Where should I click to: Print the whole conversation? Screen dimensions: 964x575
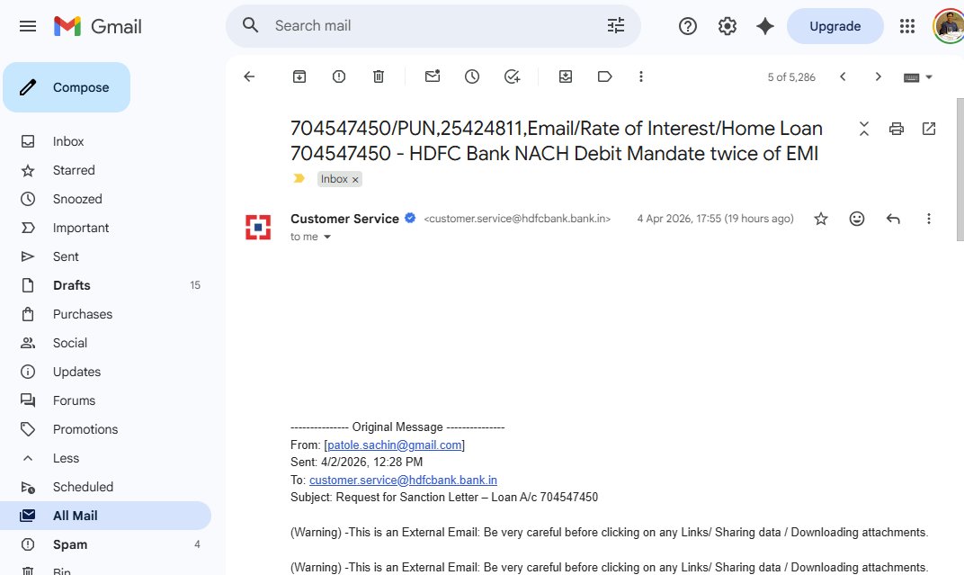click(x=897, y=129)
